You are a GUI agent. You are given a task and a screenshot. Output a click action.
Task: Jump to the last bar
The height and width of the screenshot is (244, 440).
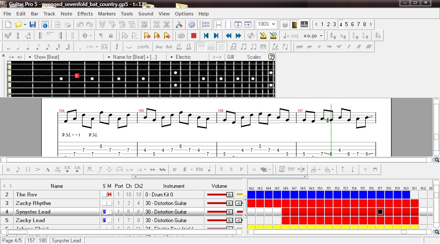(216, 36)
